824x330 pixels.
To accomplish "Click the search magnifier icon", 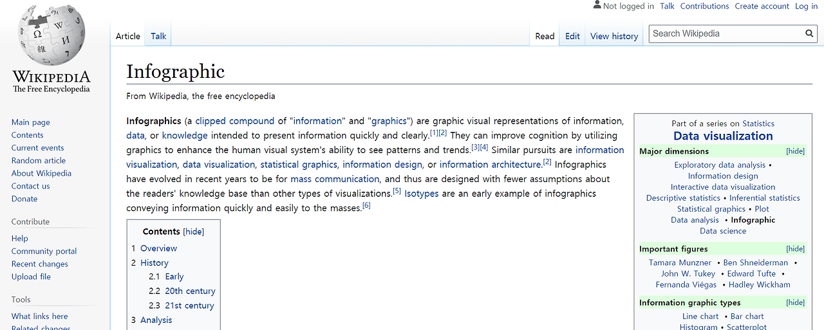I will tap(810, 33).
